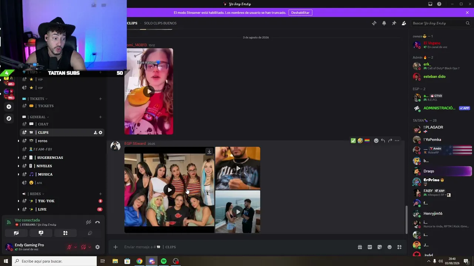Select the FOTOS channel
This screenshot has width=474, height=266.
(62, 141)
